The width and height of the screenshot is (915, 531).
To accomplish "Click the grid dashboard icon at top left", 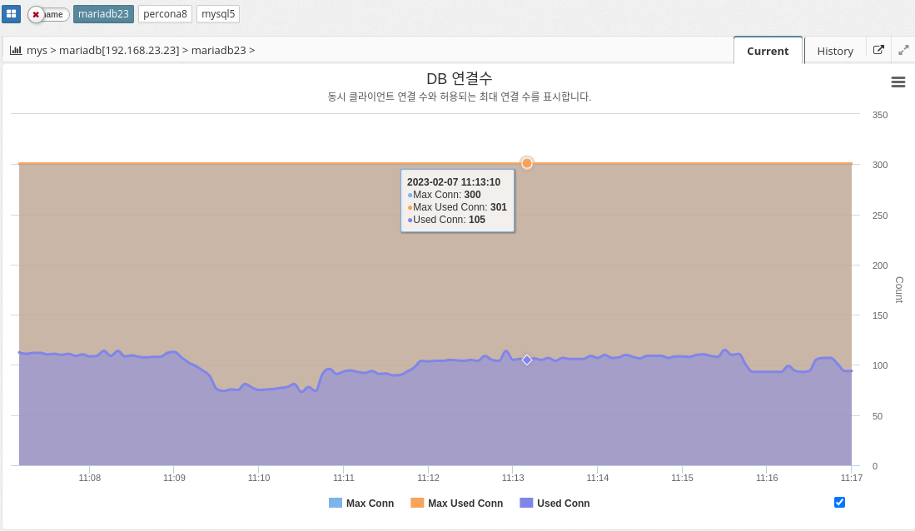I will [11, 14].
